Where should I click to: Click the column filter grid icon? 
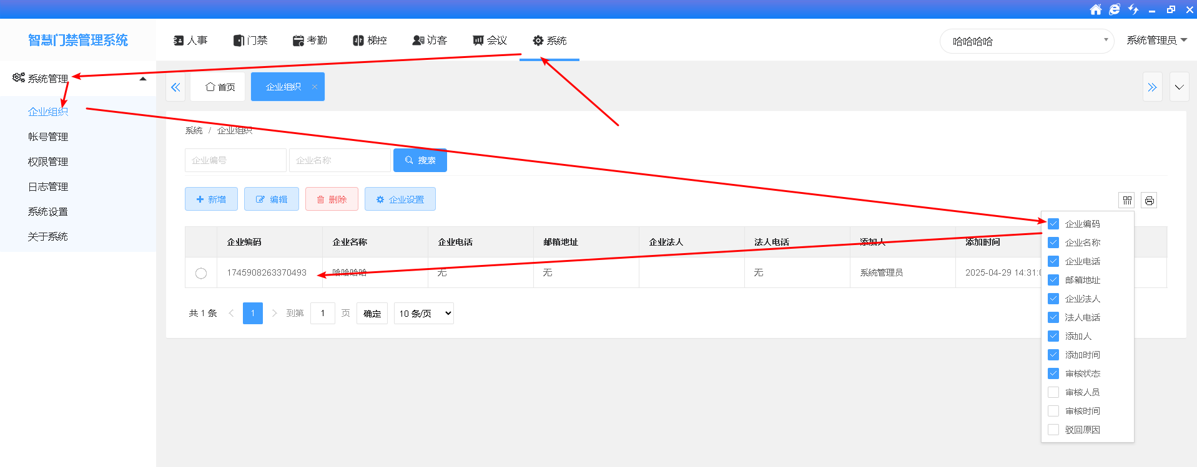1126,200
